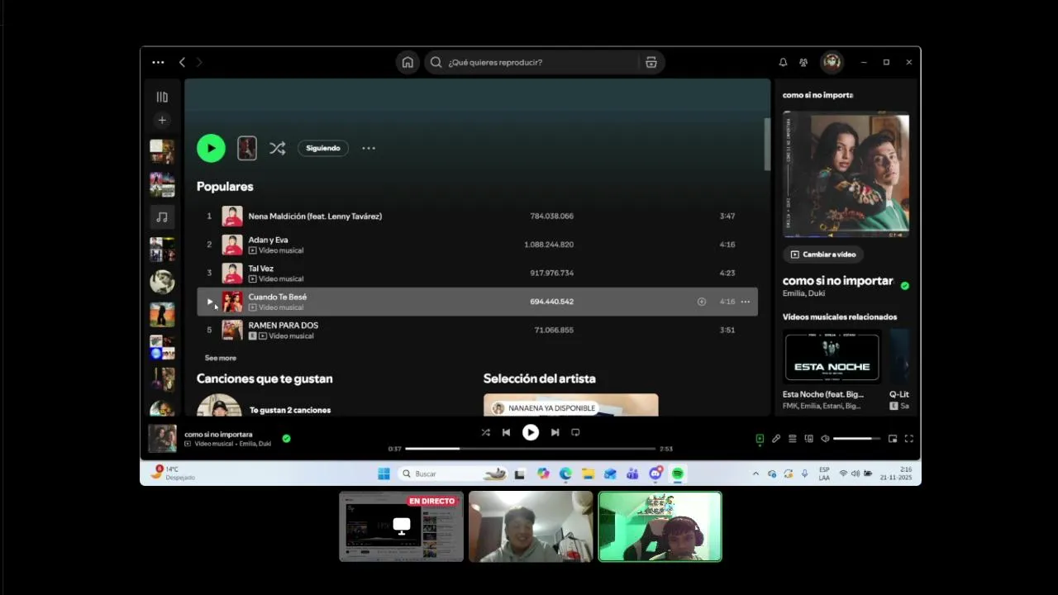The height and width of the screenshot is (595, 1058).
Task: Click the play button in player bar
Action: [531, 432]
